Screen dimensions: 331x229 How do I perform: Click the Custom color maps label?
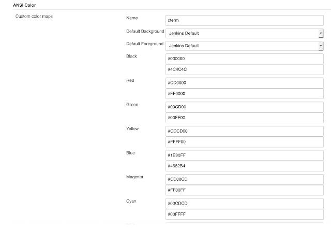(34, 16)
